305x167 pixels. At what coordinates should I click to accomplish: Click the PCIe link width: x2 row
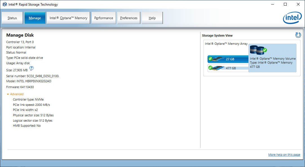[25, 110]
